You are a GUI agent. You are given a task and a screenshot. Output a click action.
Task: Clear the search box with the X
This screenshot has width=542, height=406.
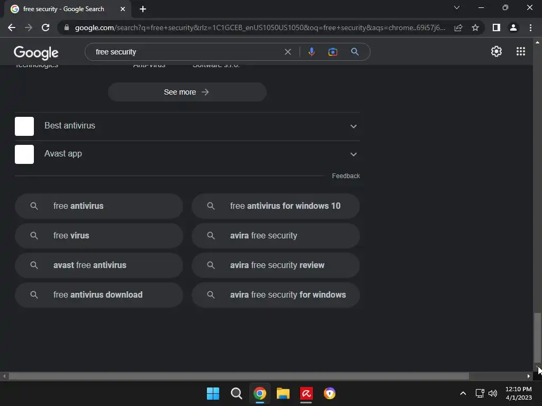(287, 52)
